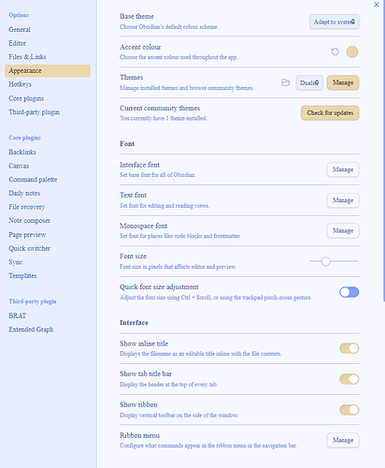Click Manage button for Themes
The image size is (385, 468).
[x=343, y=82]
